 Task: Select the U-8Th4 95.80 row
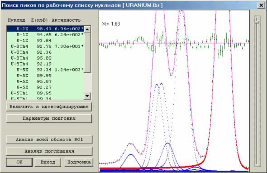(45, 58)
